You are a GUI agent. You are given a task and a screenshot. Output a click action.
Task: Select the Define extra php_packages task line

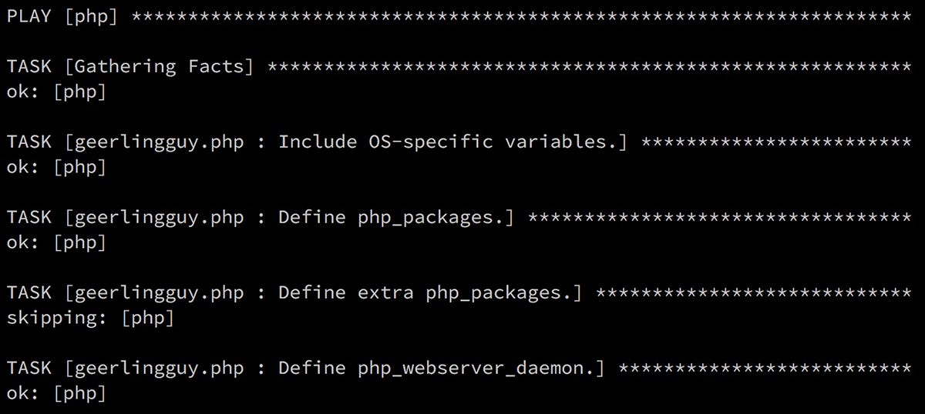[459, 293]
